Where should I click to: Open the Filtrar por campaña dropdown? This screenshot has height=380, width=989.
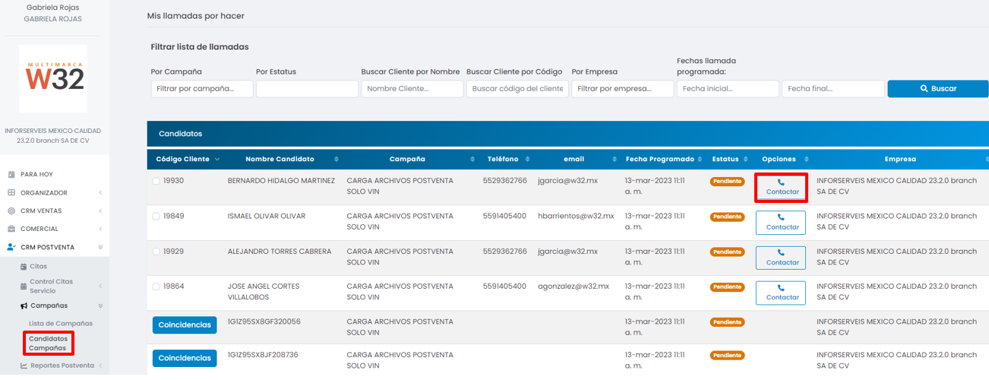click(x=202, y=89)
